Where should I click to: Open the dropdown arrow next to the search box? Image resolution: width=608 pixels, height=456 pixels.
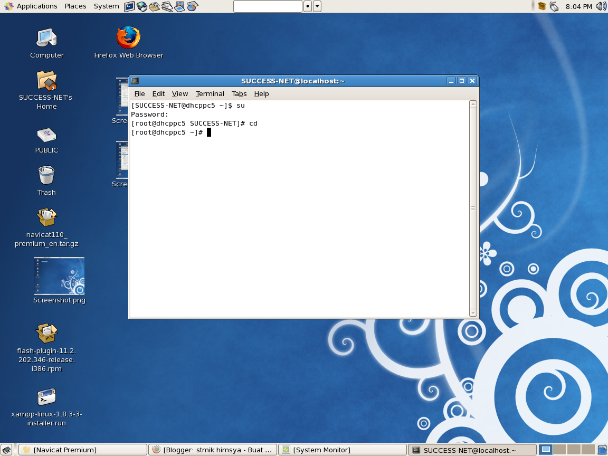317,6
